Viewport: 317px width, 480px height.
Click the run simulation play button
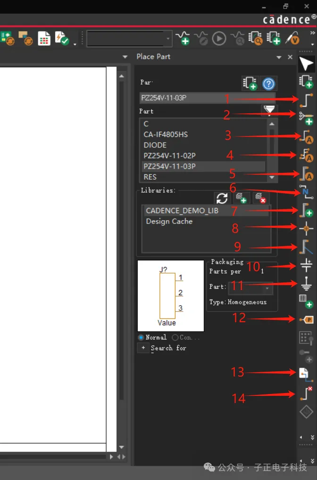[x=219, y=39]
